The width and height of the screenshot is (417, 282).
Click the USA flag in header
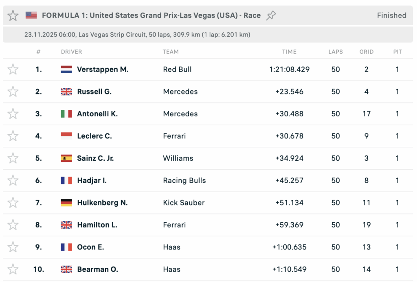(x=31, y=15)
